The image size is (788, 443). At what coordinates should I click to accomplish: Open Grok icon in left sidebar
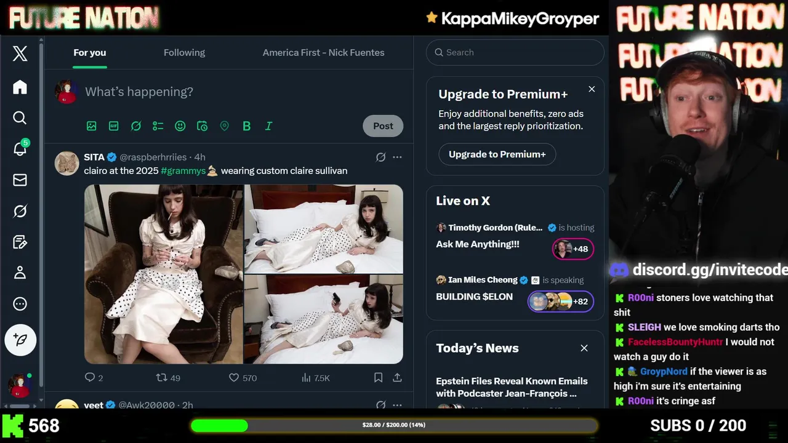coord(20,211)
